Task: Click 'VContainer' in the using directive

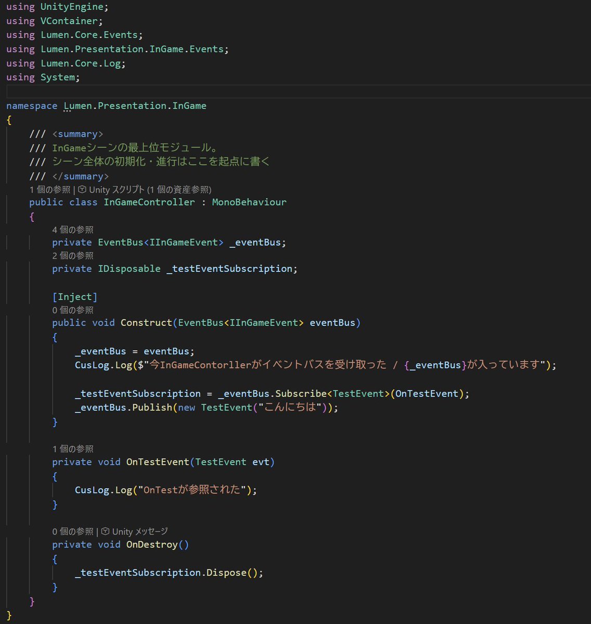Action: (69, 21)
